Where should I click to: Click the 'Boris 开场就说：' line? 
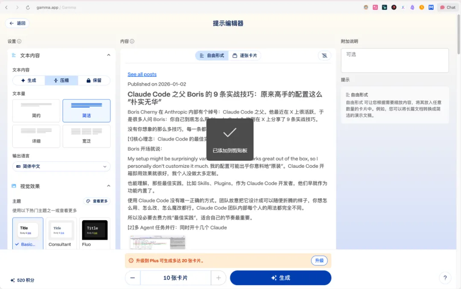click(x=145, y=149)
